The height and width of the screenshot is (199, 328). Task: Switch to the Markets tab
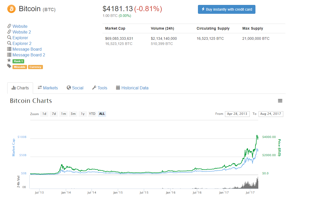point(48,88)
